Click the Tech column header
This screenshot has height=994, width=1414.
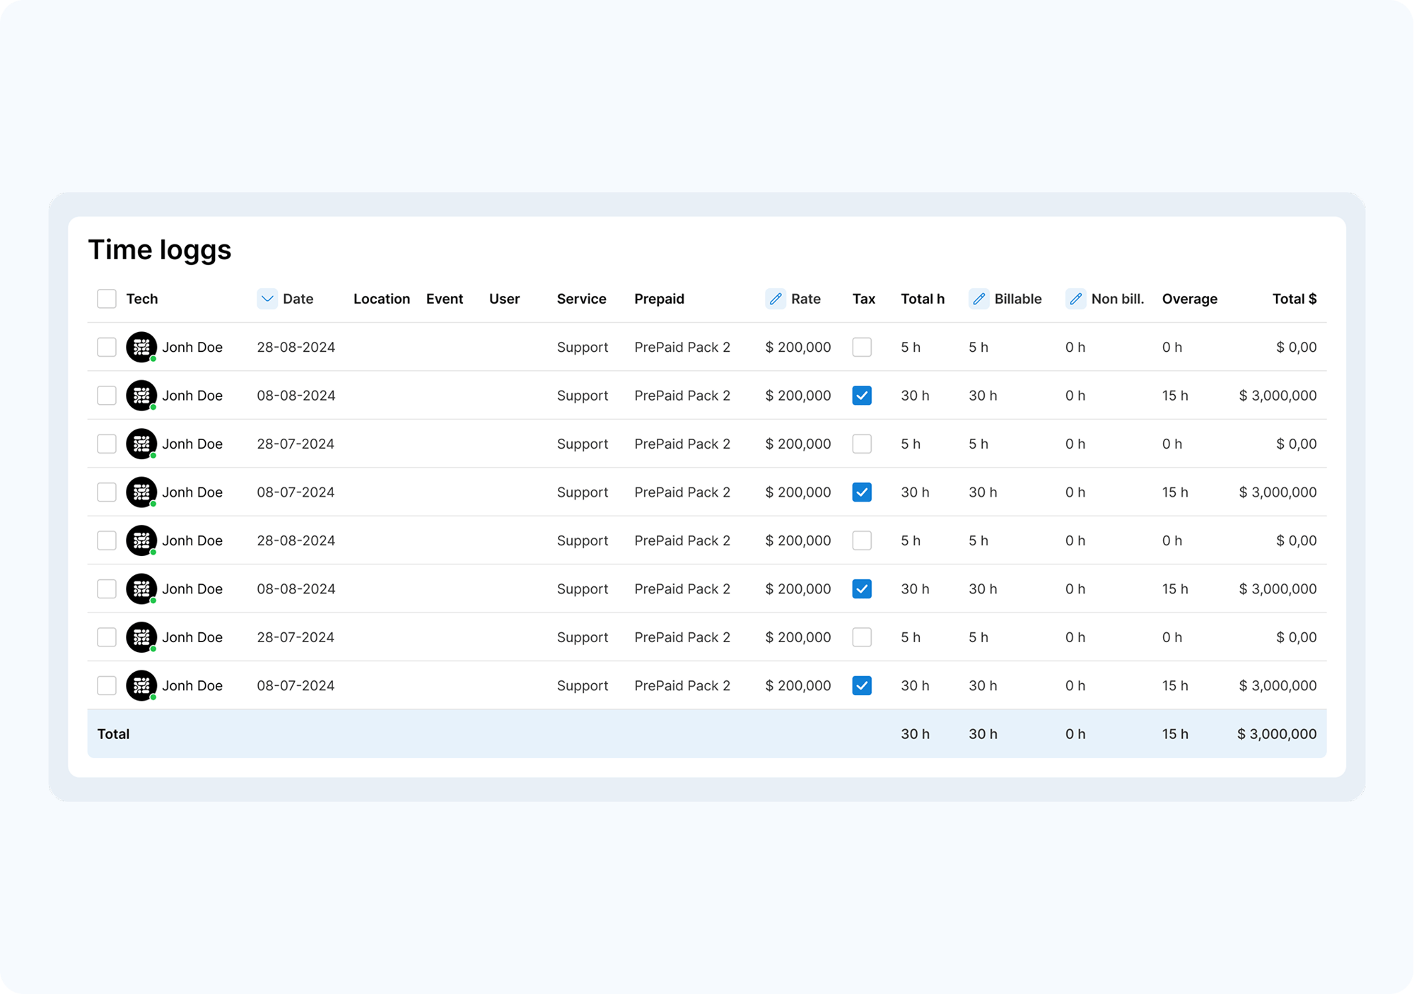(142, 299)
